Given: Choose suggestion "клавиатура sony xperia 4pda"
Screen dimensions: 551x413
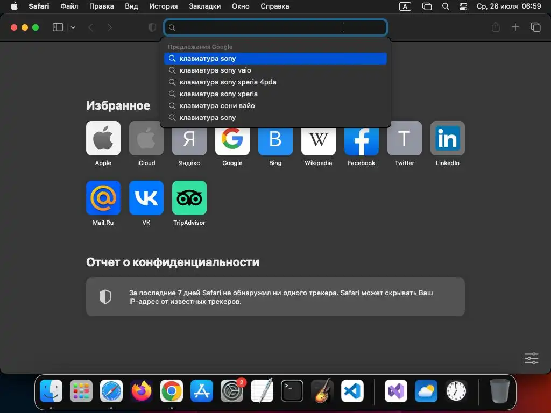Looking at the screenshot, I should (275, 82).
